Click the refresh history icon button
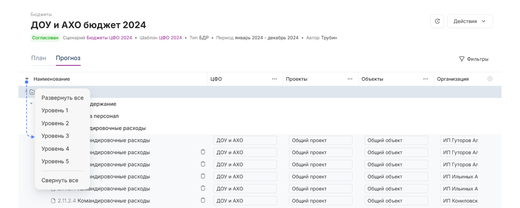The width and height of the screenshot is (520, 208). 437,21
